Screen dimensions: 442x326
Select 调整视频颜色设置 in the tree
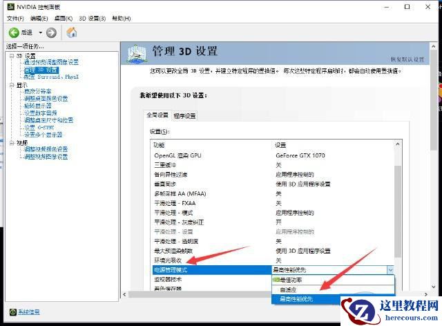[x=46, y=149]
